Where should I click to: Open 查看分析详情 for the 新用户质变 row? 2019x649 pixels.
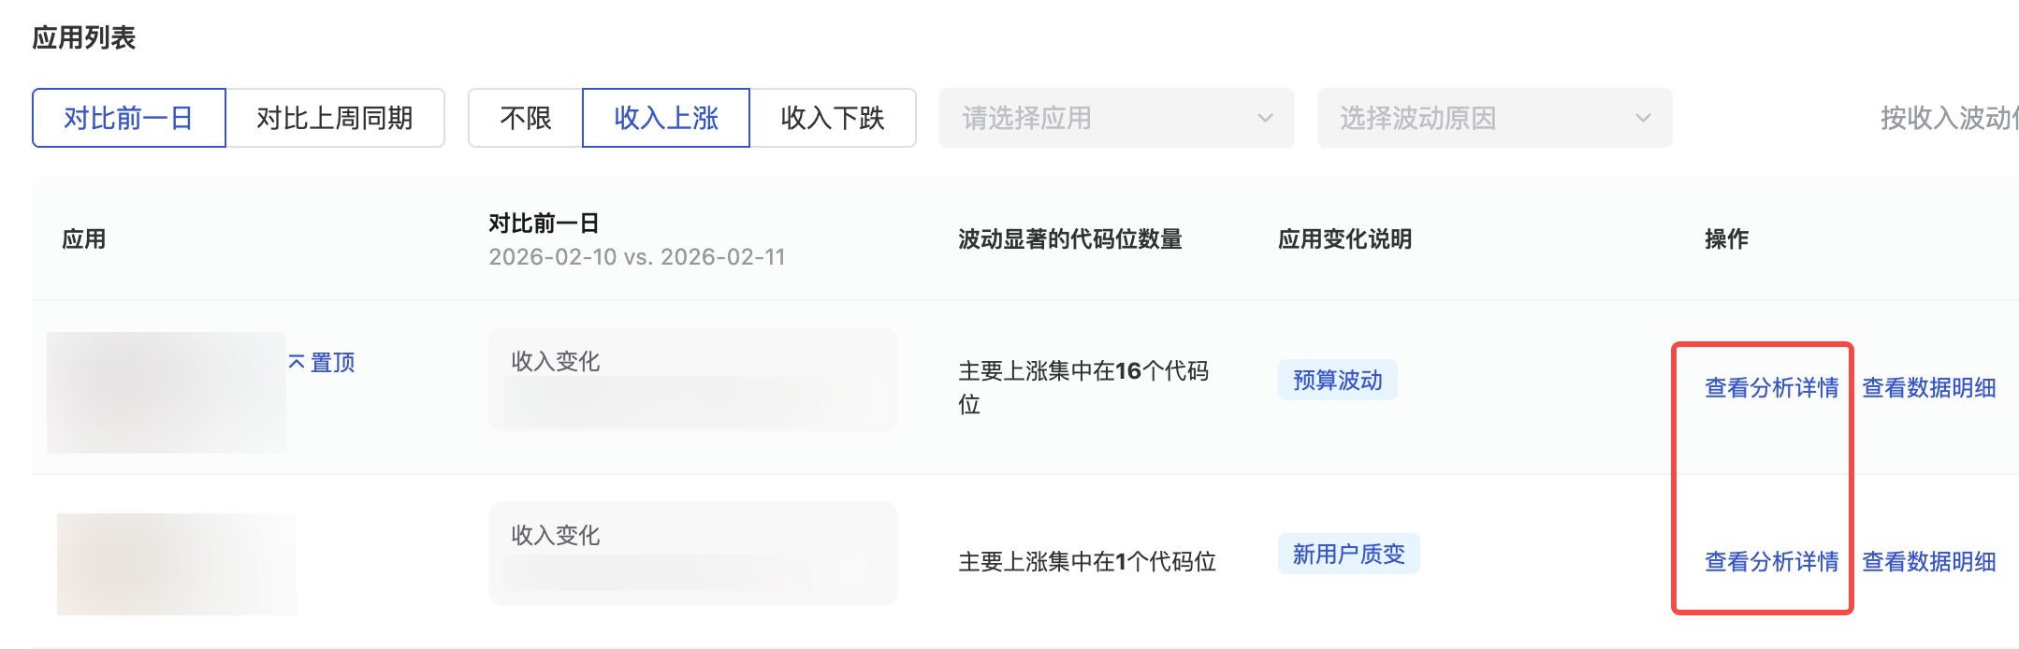pyautogui.click(x=1771, y=562)
